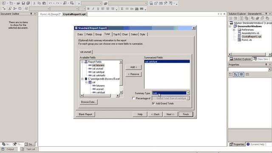Click the Cut scissors icon
The width and height of the screenshot is (272, 153).
click(x=34, y=3)
